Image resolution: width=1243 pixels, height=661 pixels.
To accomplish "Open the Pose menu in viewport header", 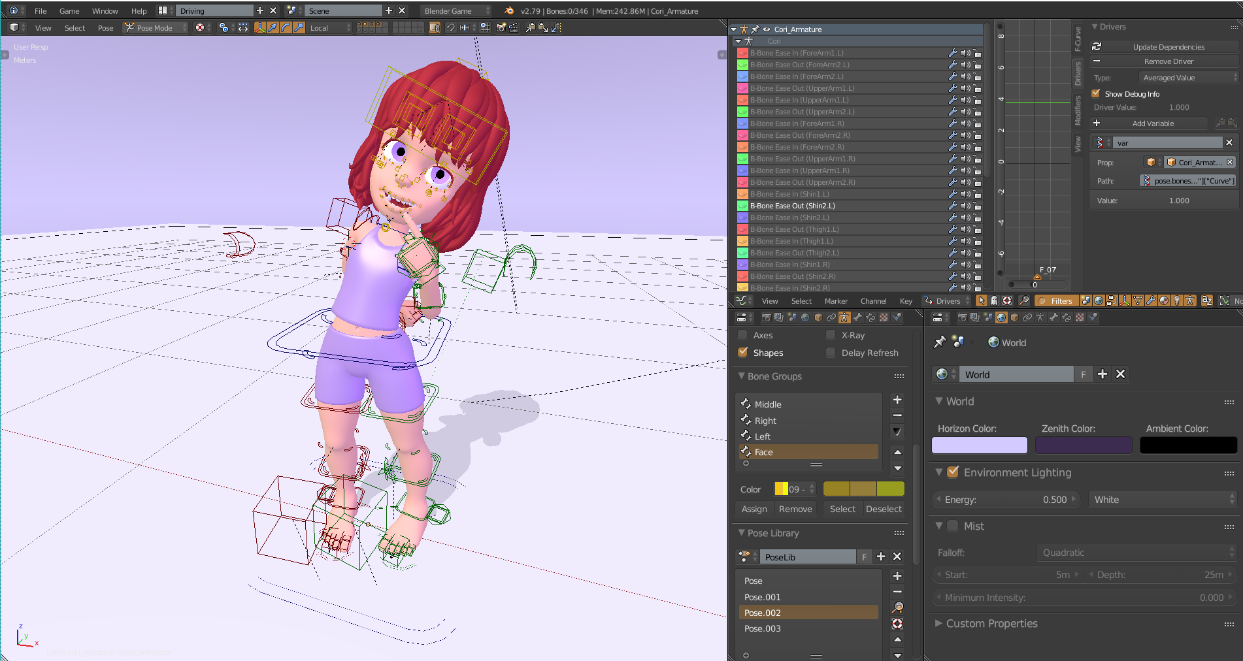I will point(105,27).
